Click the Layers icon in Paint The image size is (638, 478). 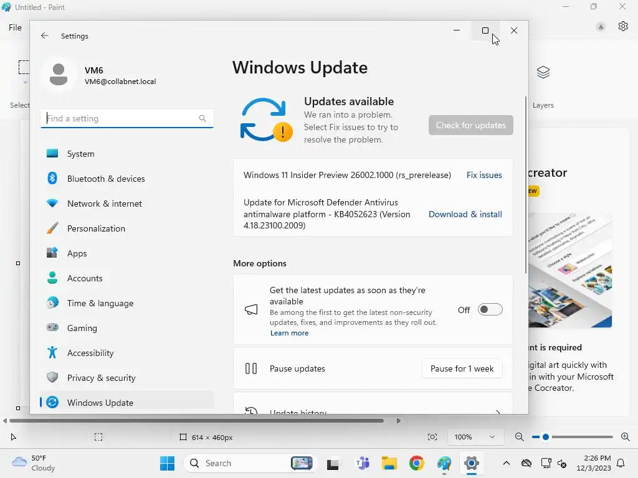pyautogui.click(x=543, y=72)
